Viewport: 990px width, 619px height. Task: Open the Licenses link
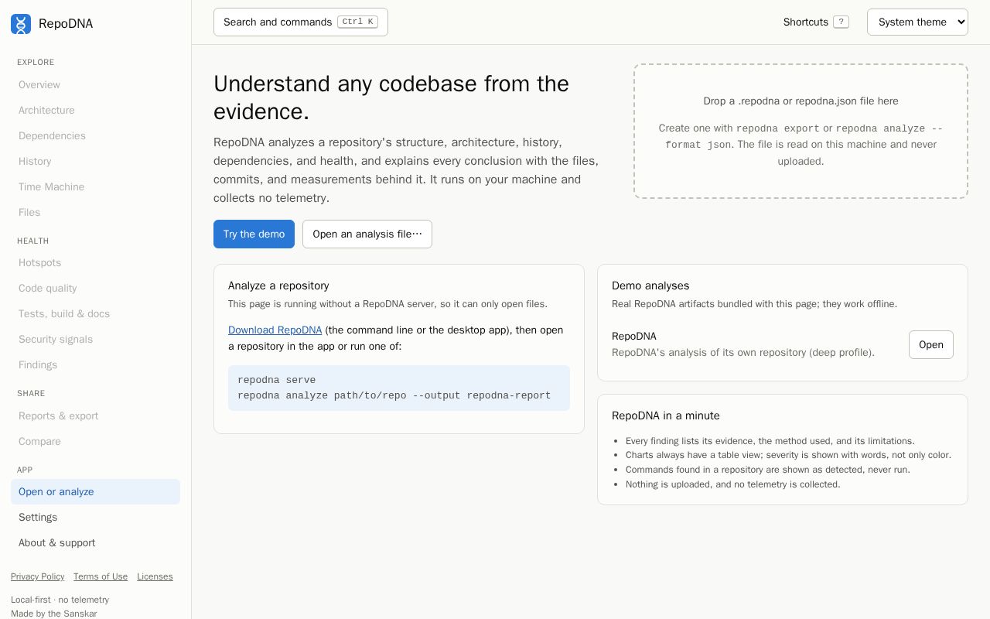pyautogui.click(x=155, y=576)
